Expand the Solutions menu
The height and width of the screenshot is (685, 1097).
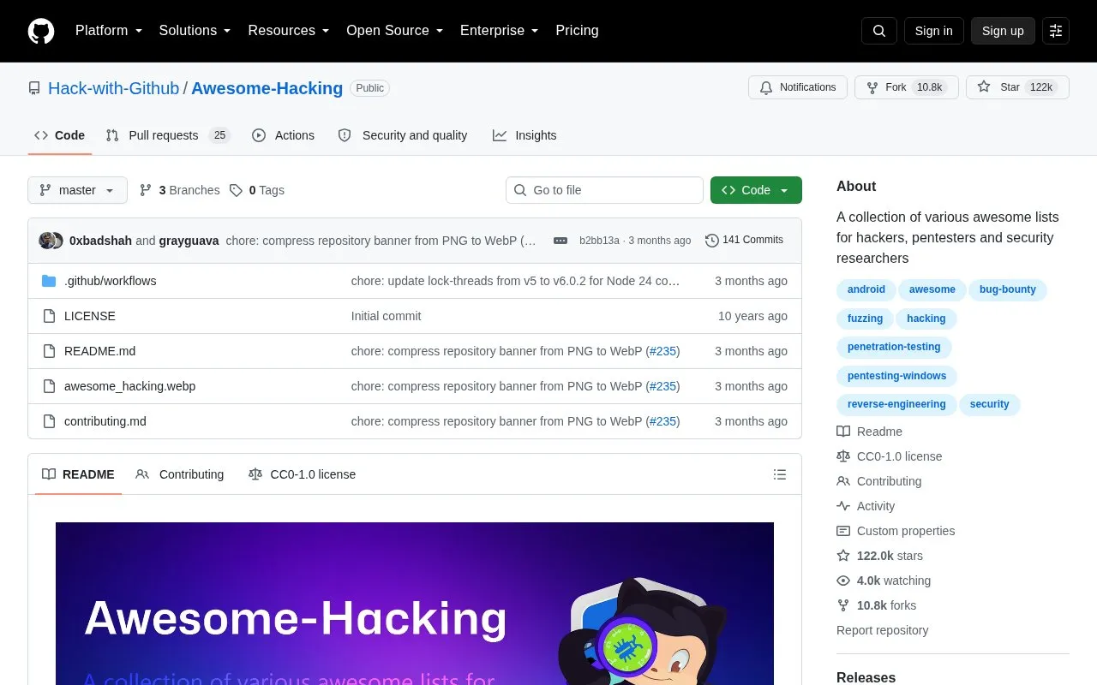195,31
